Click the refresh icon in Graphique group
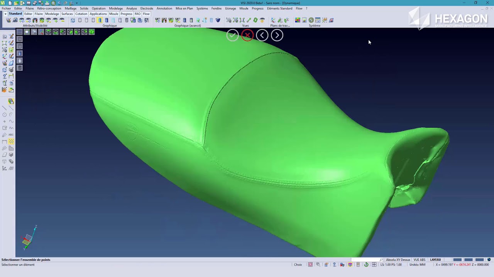 point(73,20)
